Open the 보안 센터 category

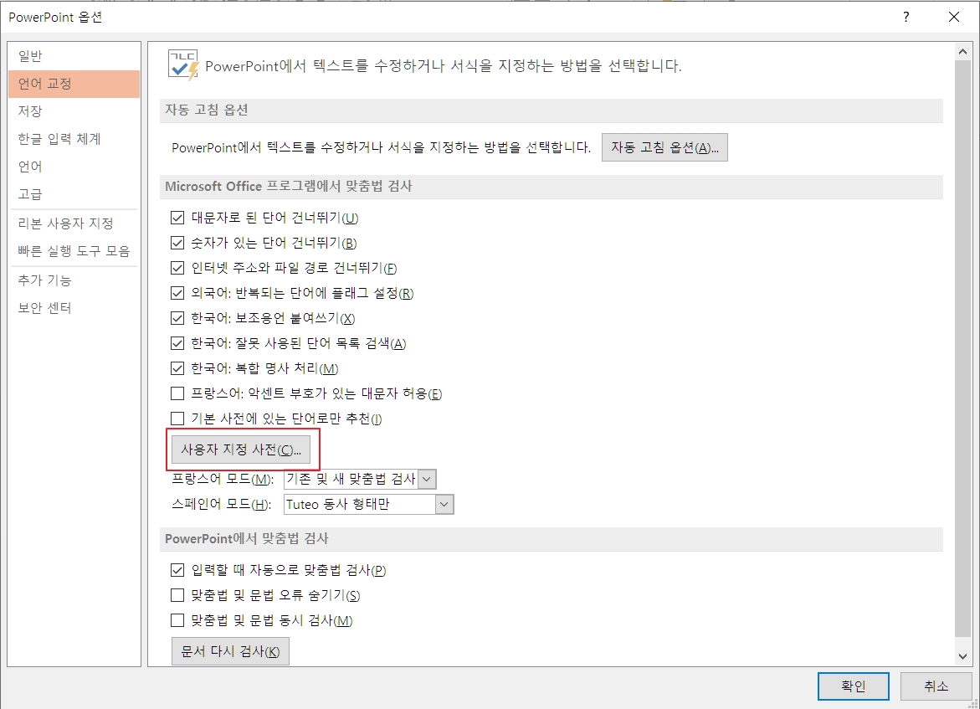pyautogui.click(x=74, y=307)
